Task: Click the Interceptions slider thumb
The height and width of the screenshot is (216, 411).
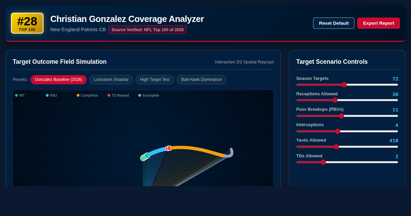Action: 338,131
